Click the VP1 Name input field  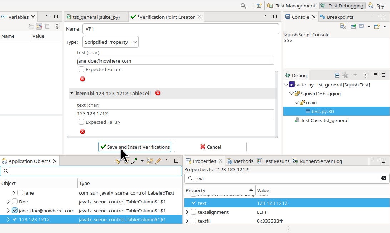[180, 29]
